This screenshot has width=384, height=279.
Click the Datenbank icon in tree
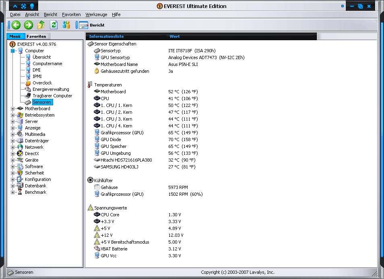pos(20,186)
